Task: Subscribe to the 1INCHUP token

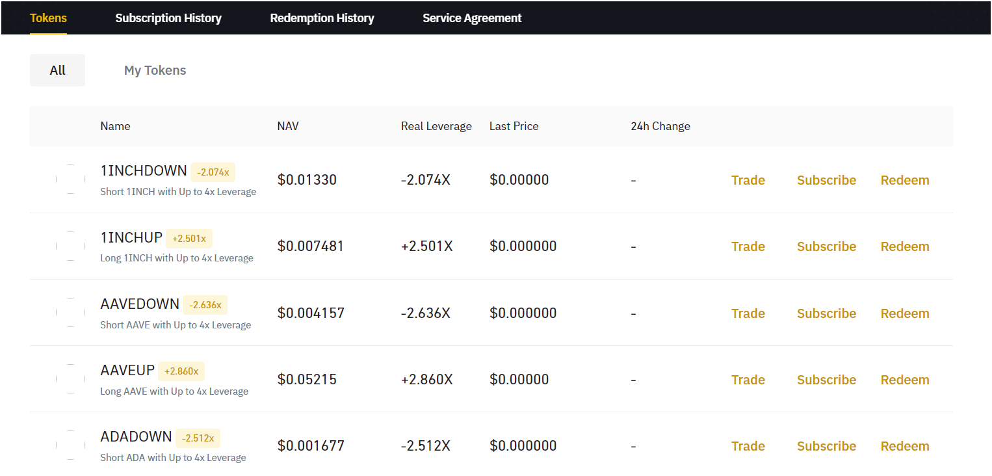Action: pyautogui.click(x=826, y=246)
